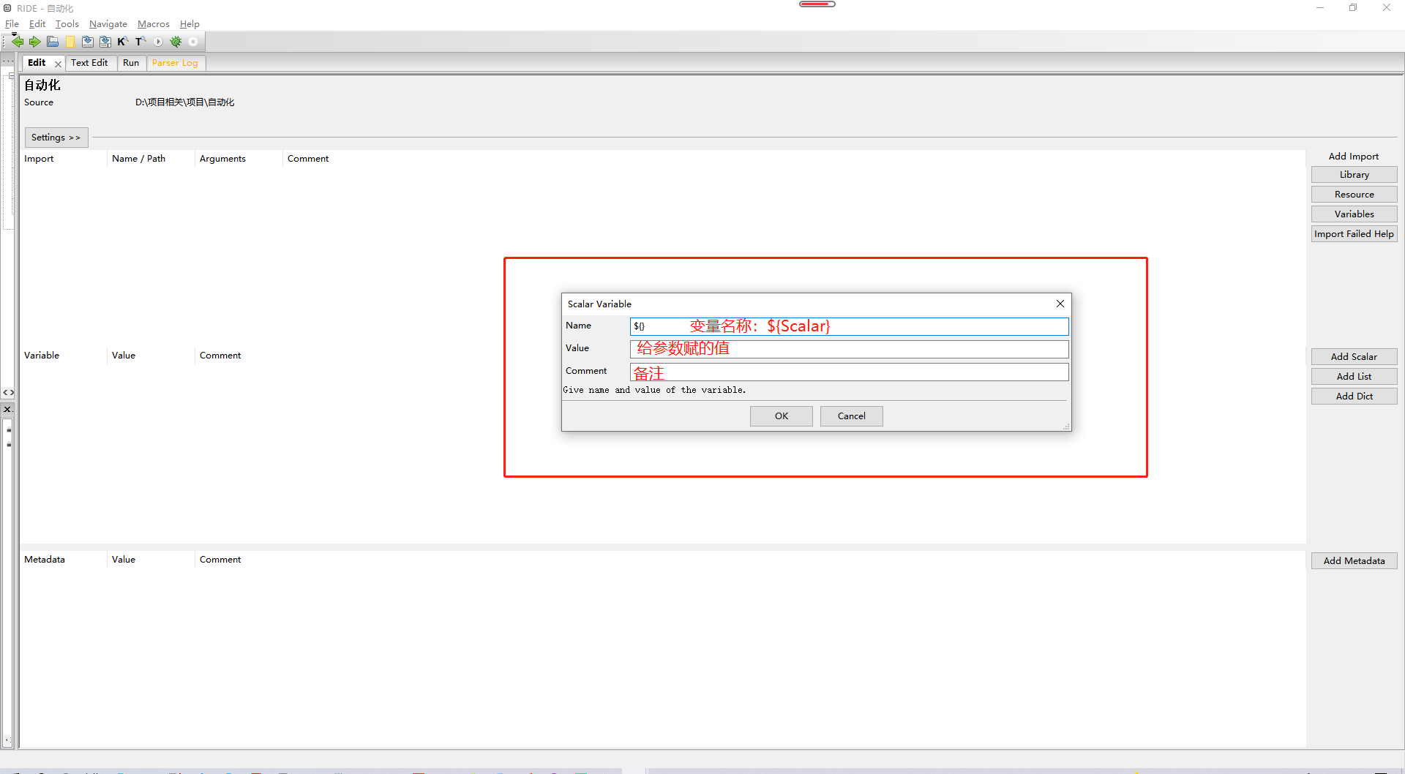Open the Macros menu

(153, 24)
